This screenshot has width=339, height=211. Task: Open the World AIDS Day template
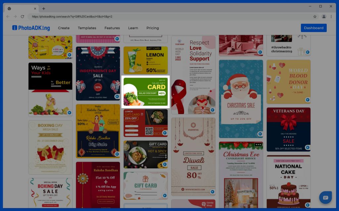click(193, 75)
